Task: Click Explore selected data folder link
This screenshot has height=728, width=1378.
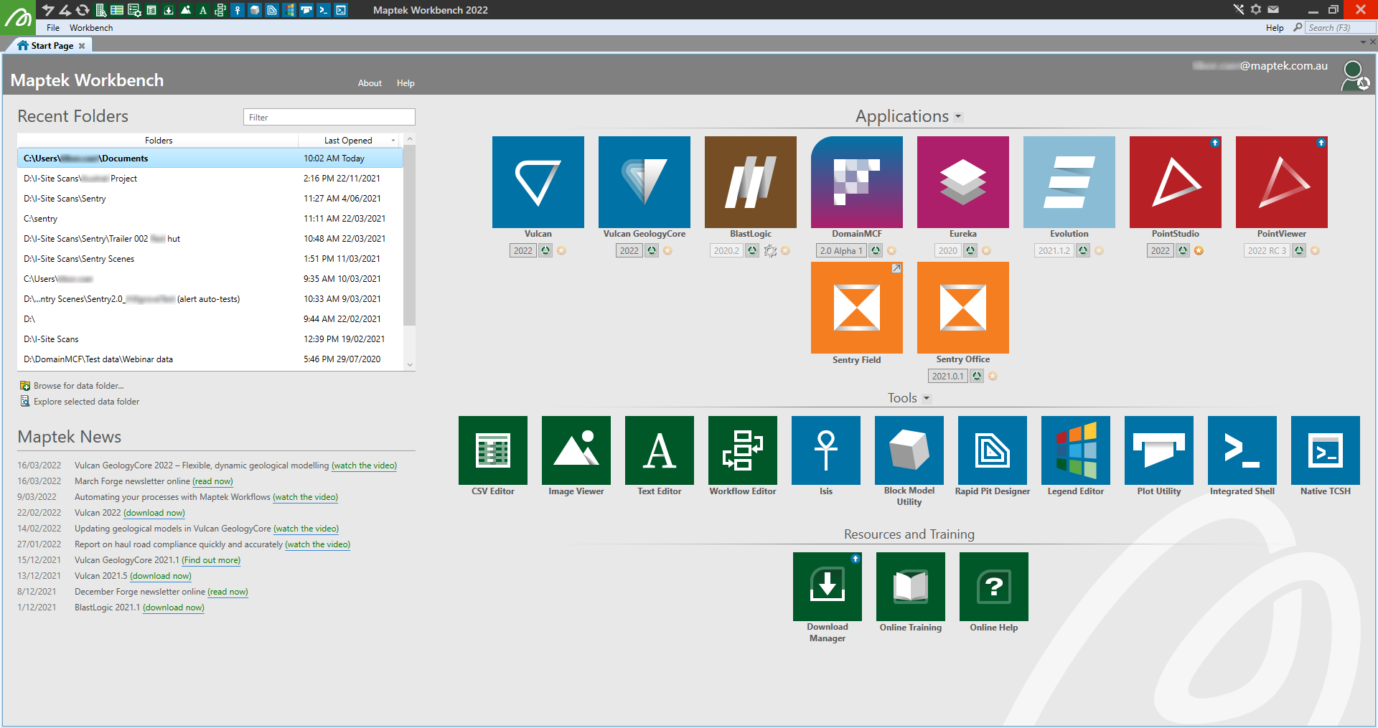Action: pyautogui.click(x=86, y=402)
